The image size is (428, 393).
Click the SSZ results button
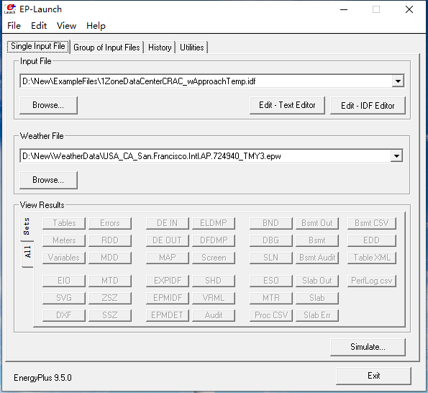pyautogui.click(x=110, y=315)
